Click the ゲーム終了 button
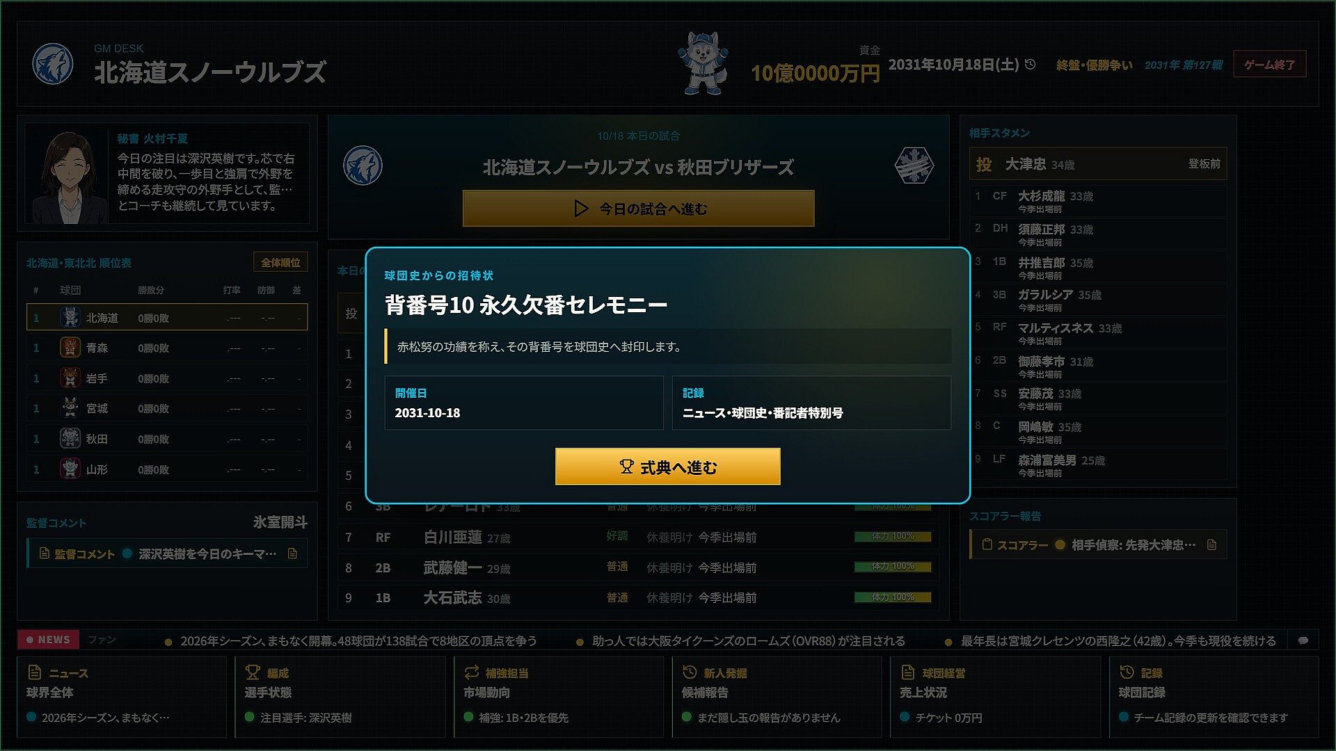The image size is (1336, 751). [1269, 65]
